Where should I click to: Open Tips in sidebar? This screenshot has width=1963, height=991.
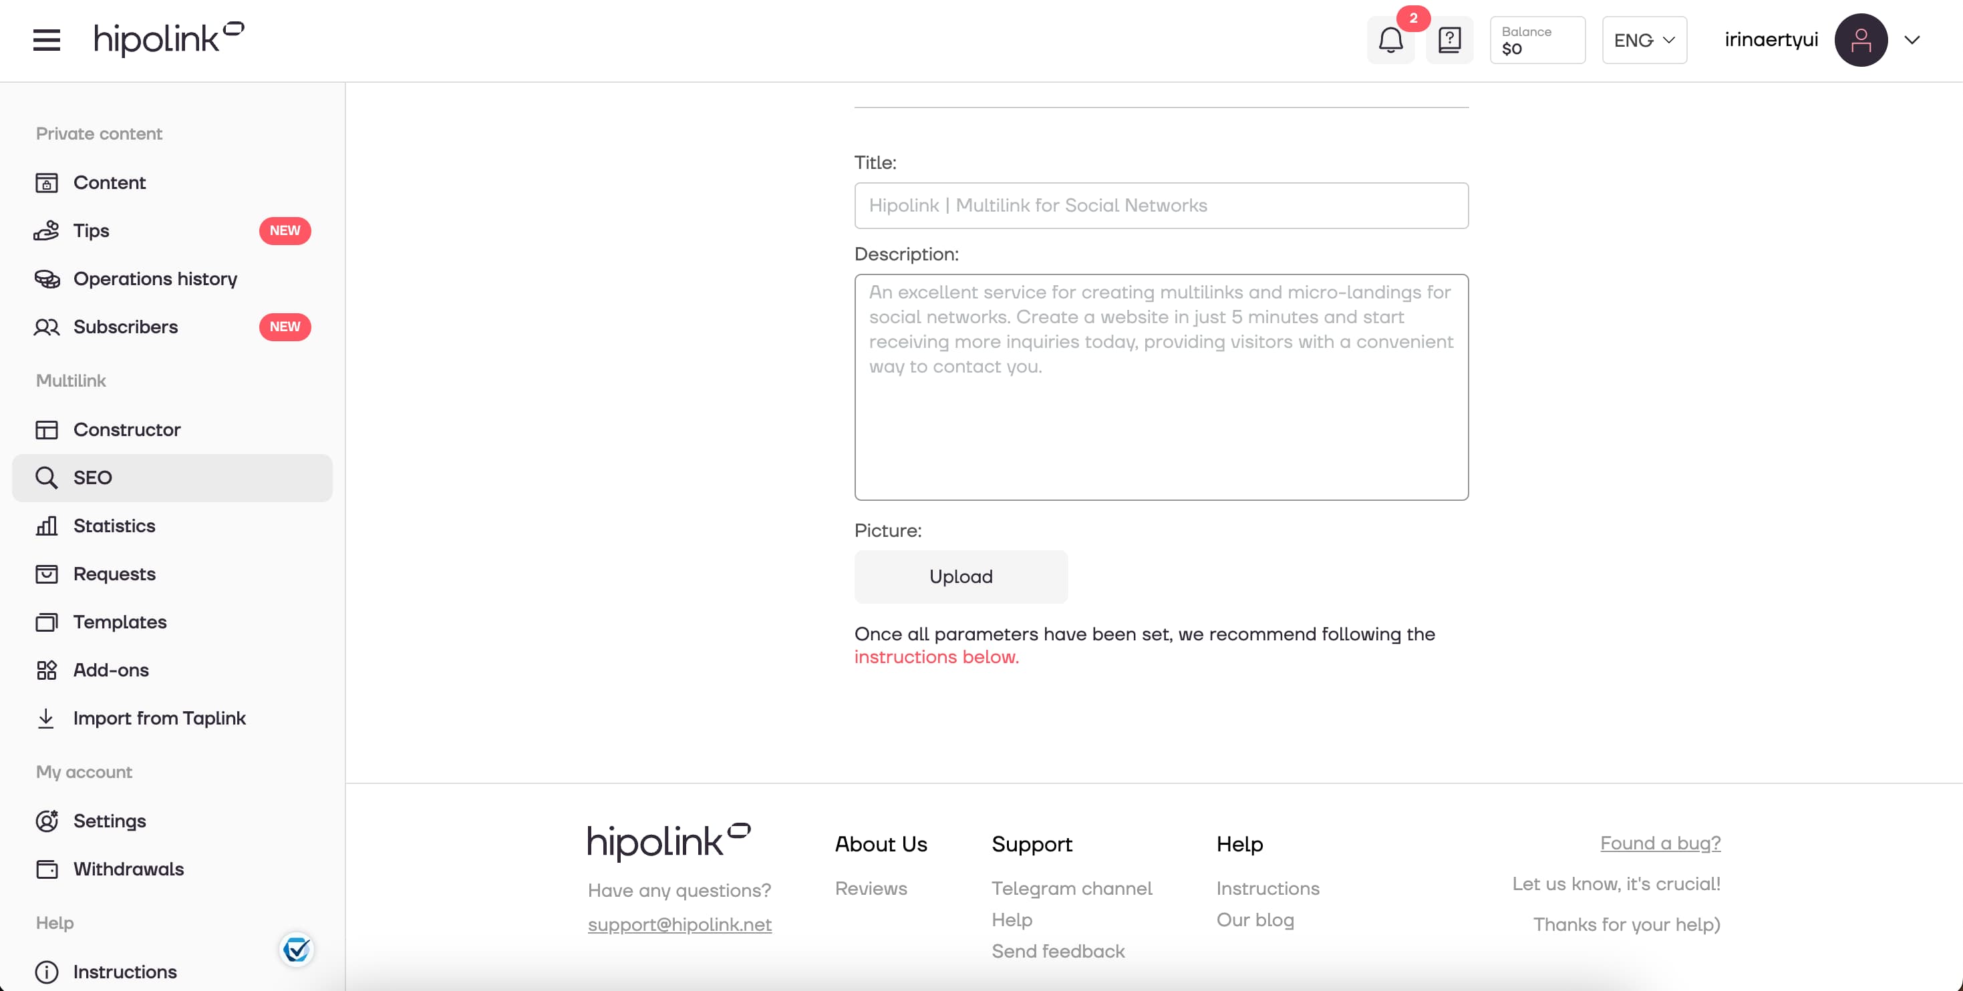172,231
